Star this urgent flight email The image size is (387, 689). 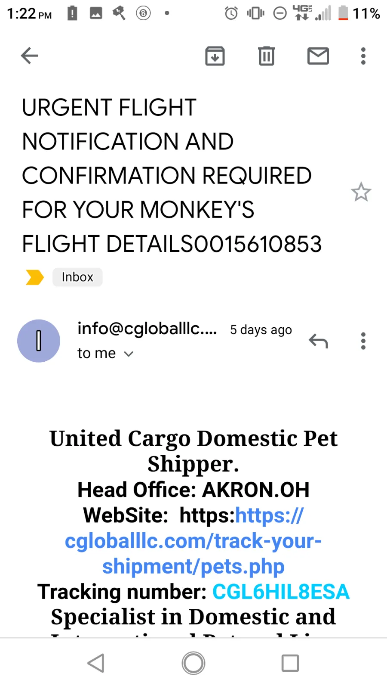(361, 192)
